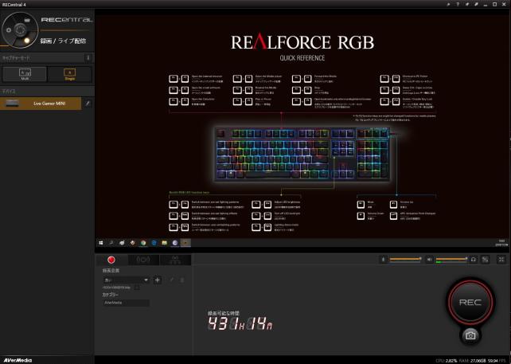Switch to Single capture mode
The height and width of the screenshot is (364, 511).
[x=69, y=74]
